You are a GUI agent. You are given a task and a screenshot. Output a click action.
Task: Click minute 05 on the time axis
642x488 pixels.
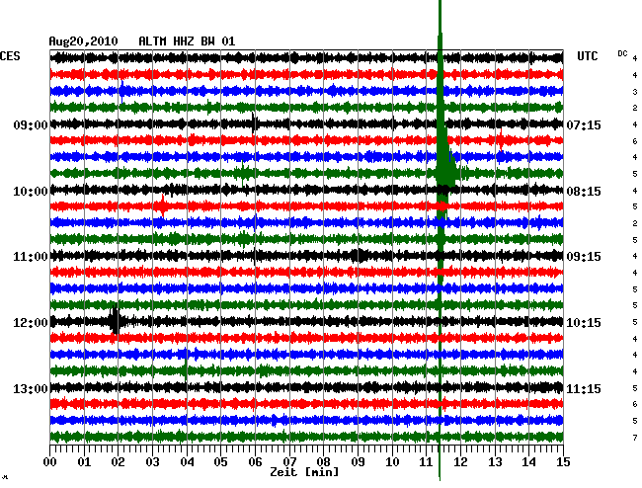pyautogui.click(x=220, y=462)
